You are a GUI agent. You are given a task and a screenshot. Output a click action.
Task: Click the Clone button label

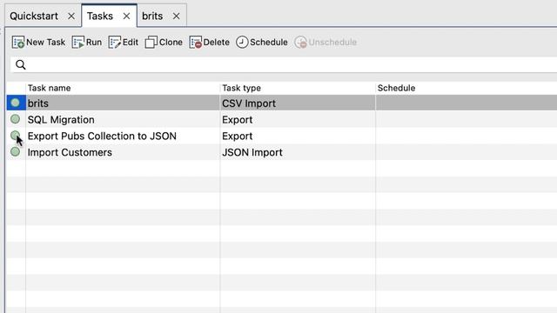tap(171, 43)
